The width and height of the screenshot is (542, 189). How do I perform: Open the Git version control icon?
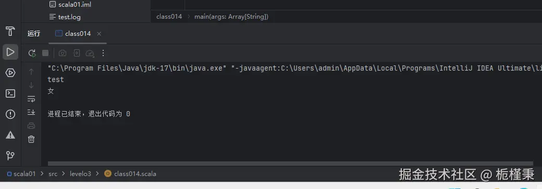[x=10, y=156]
